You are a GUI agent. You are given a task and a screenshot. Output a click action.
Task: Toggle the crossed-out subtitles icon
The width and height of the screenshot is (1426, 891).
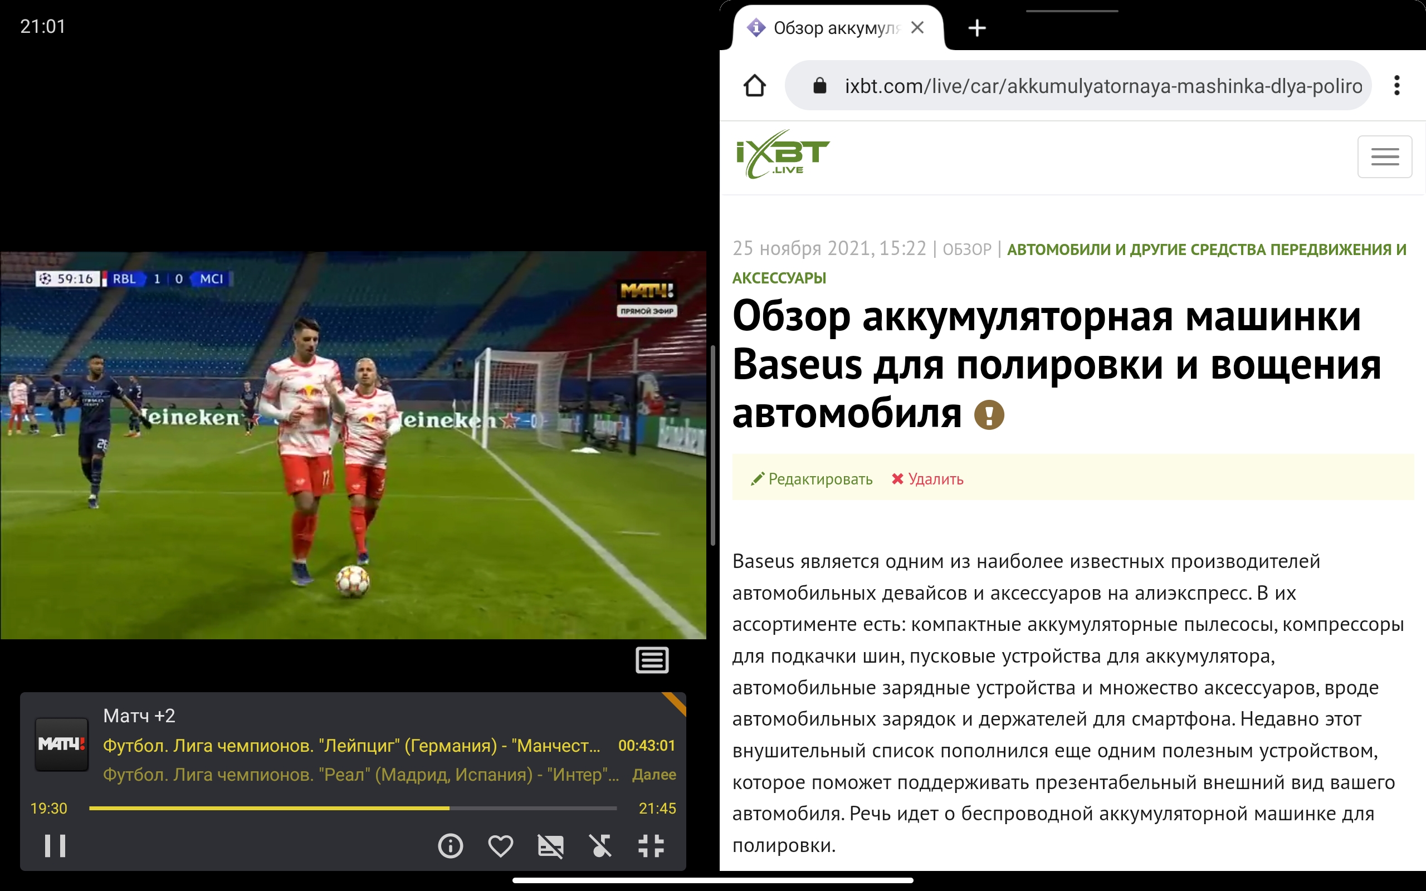coord(550,846)
